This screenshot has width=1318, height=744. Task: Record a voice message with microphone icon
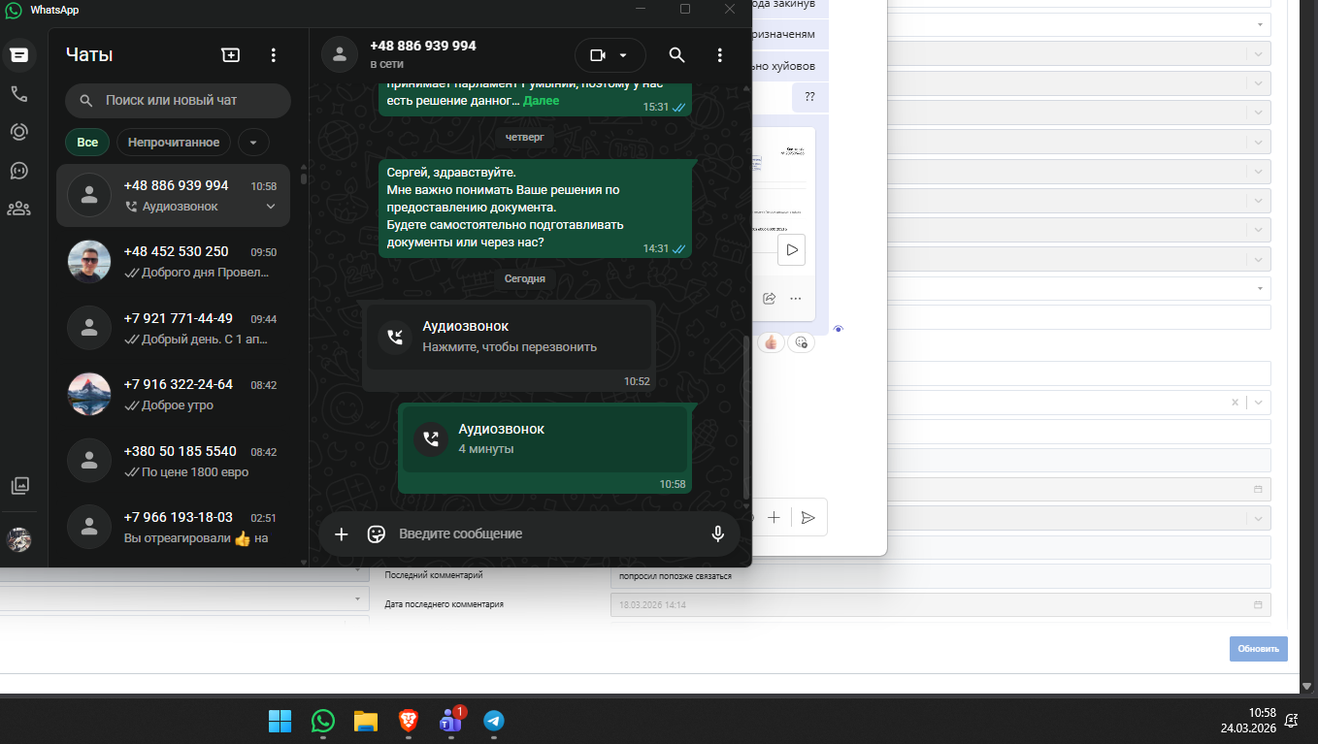tap(718, 534)
